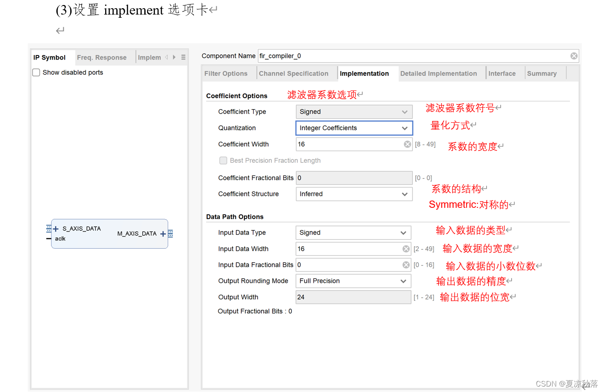This screenshot has height=392, width=605.
Task: Clear the Coefficient Width value
Action: (x=407, y=144)
